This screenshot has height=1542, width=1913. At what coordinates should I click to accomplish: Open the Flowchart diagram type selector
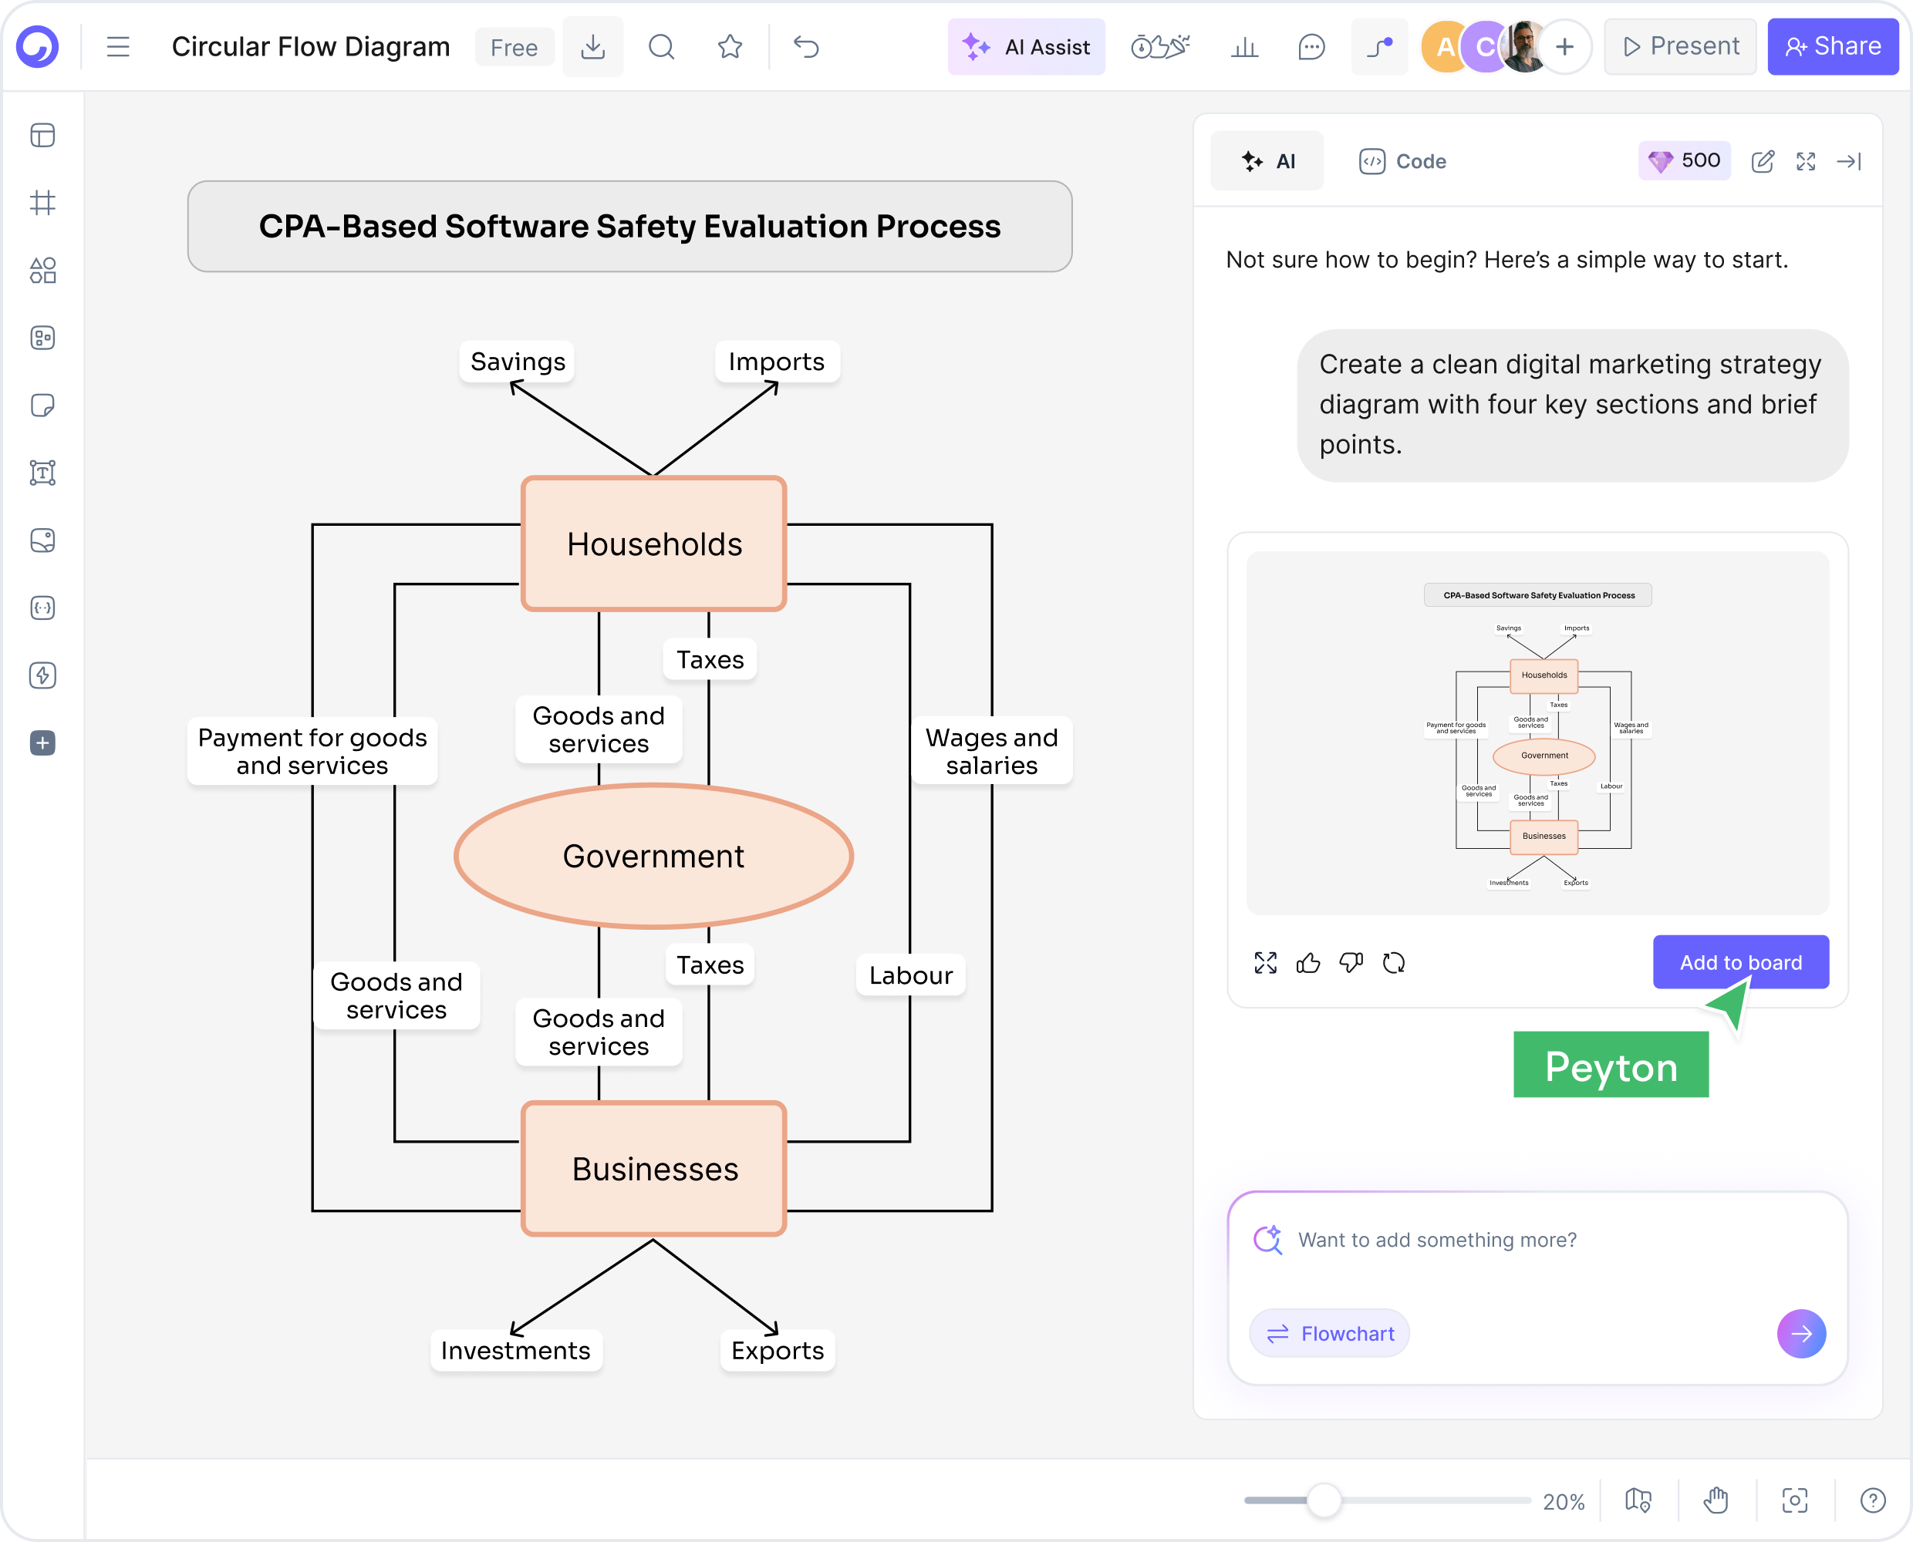1329,1333
